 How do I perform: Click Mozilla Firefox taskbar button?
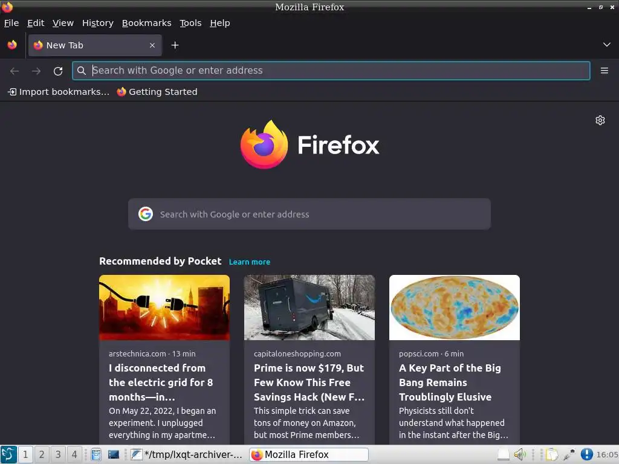[309, 454]
